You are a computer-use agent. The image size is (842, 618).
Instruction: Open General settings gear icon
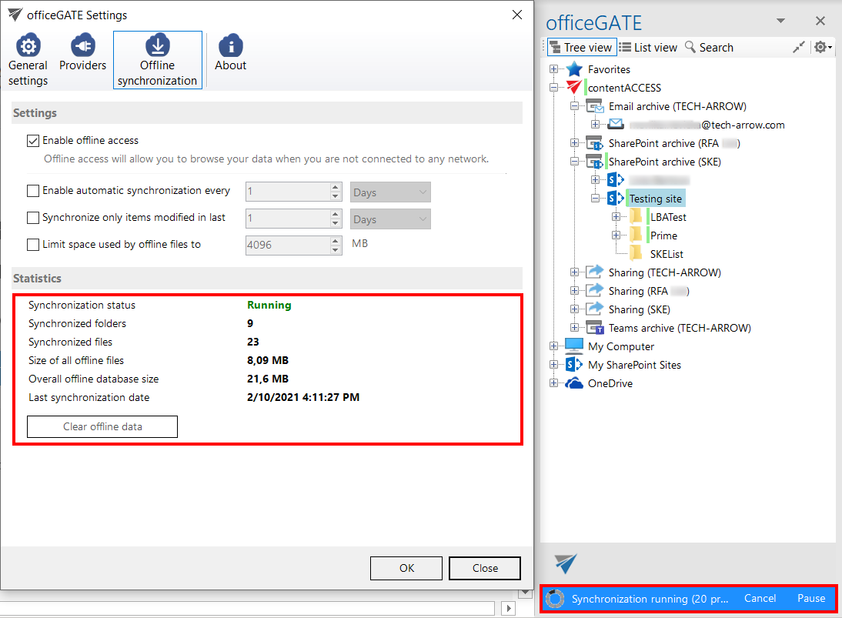(x=28, y=46)
